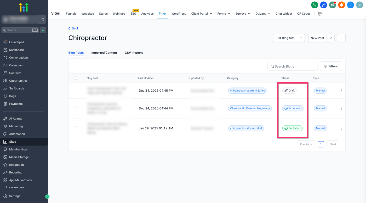Open Forms dropdown menu
The image size is (366, 203).
click(224, 14)
